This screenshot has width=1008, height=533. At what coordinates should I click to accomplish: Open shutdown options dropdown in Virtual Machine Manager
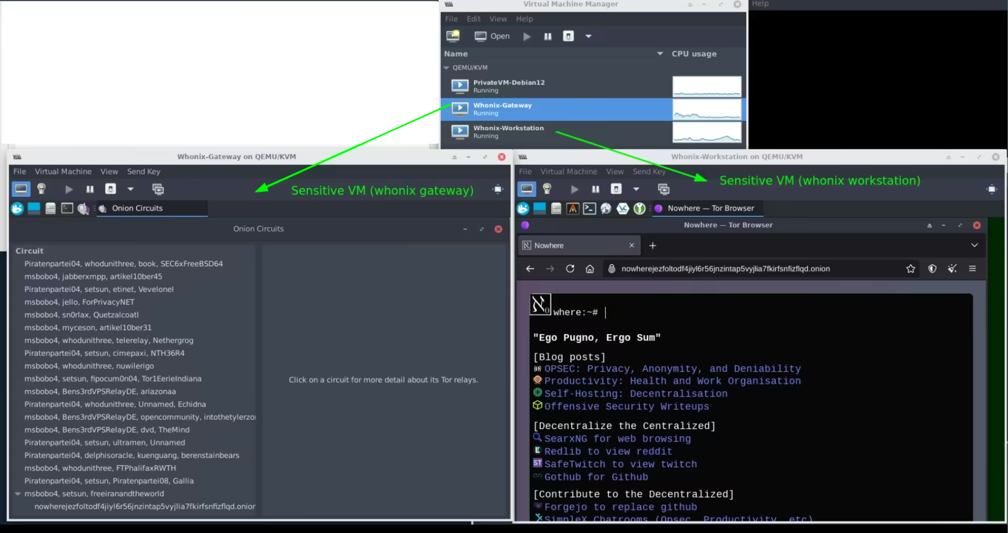point(588,36)
